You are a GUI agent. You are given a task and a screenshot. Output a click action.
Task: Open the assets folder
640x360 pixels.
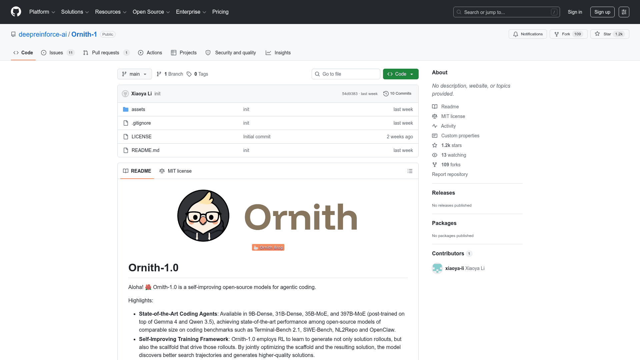(x=138, y=109)
